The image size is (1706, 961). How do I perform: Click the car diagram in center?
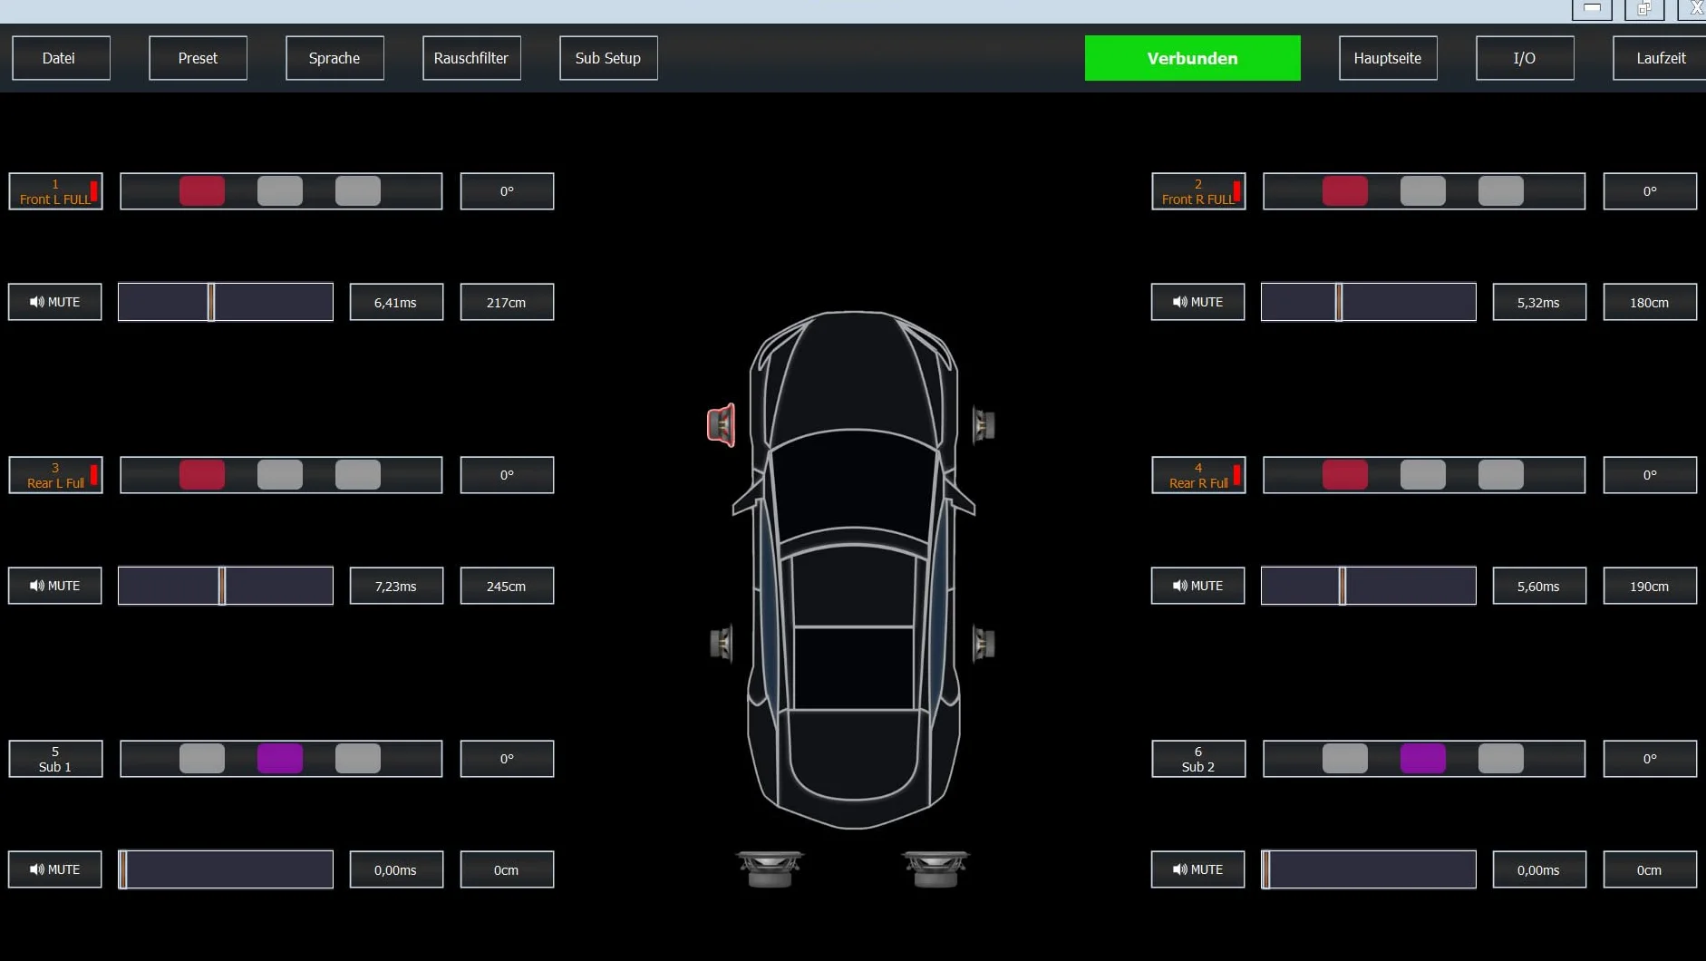(x=854, y=569)
